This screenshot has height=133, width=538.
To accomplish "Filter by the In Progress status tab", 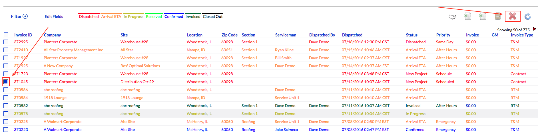I will (x=133, y=17).
